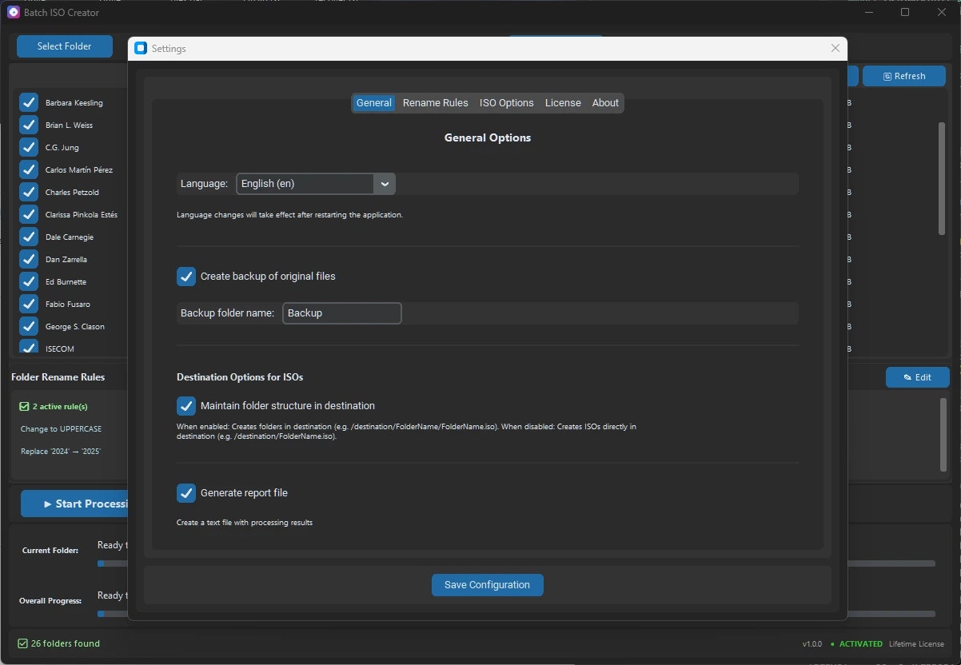
Task: Click the General Options heading
Action: pos(488,137)
